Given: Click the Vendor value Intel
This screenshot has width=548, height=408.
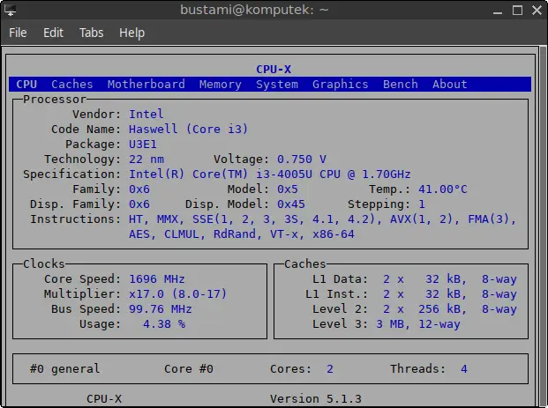Looking at the screenshot, I should click(x=146, y=115).
